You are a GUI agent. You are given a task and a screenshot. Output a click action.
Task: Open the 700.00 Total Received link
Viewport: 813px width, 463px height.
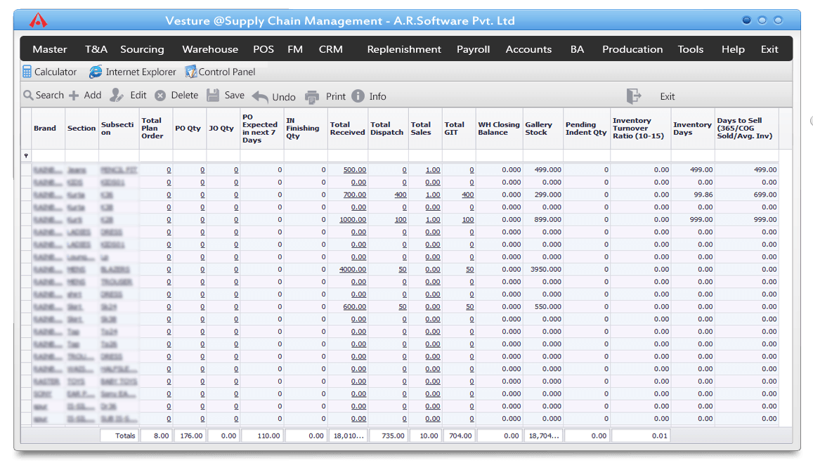click(355, 195)
